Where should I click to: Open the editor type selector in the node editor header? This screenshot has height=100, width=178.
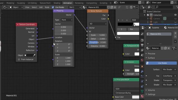tap(5, 7)
